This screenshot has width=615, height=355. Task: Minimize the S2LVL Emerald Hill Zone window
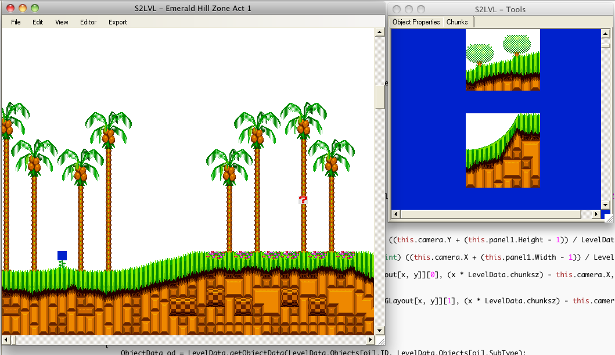coord(23,8)
